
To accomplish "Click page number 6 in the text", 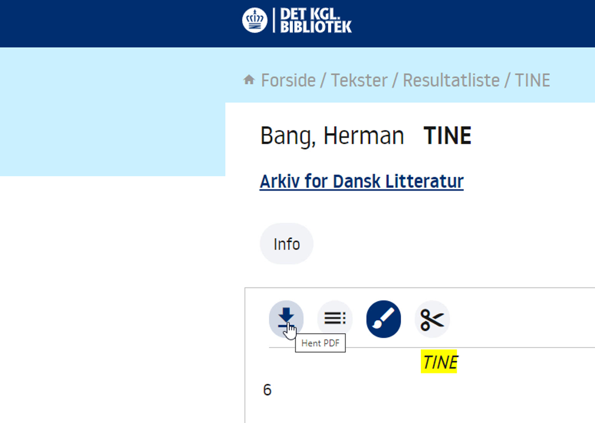I will click(267, 390).
